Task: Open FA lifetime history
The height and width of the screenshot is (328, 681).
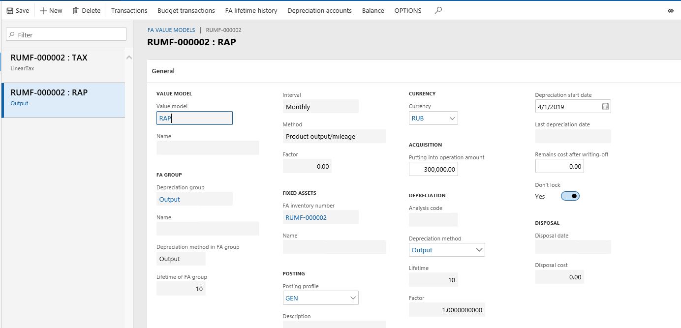Action: 251,10
